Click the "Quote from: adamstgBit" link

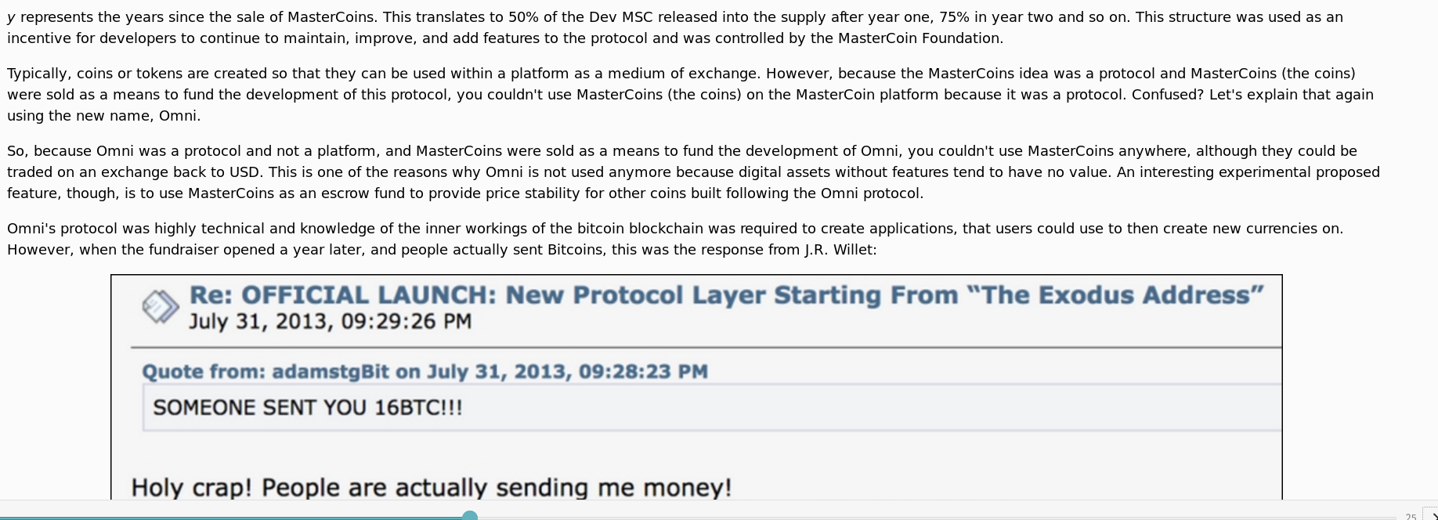(x=425, y=371)
